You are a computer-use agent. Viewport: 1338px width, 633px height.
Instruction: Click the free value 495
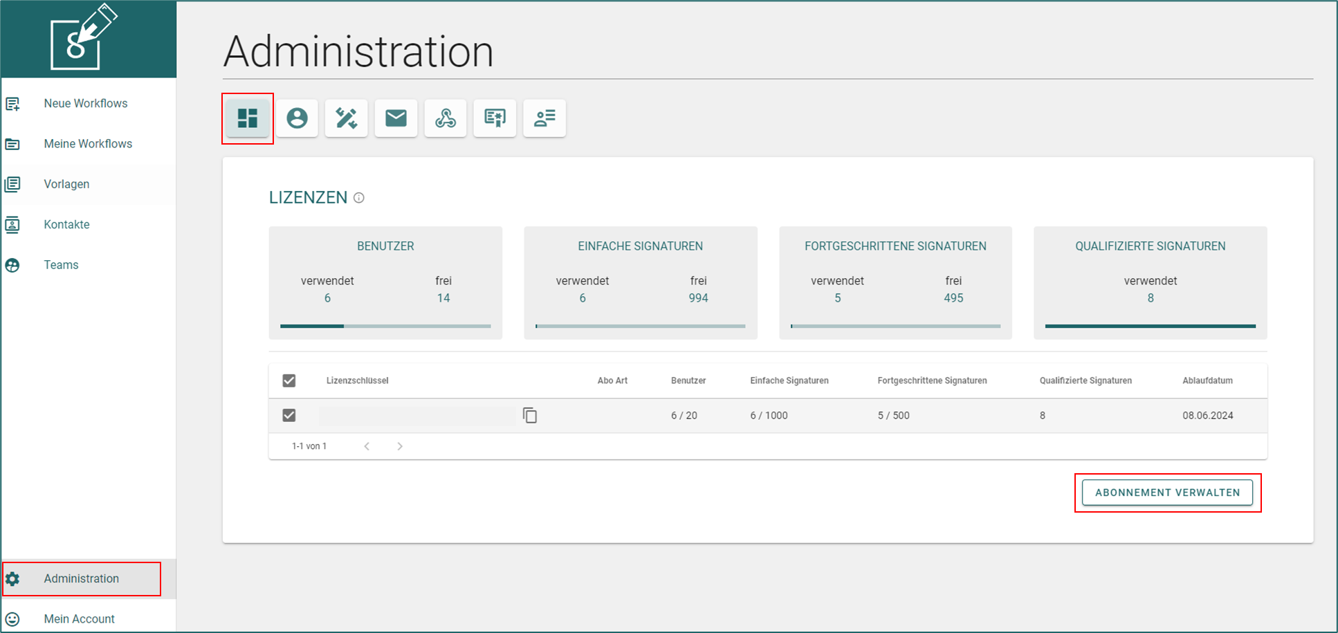point(953,298)
